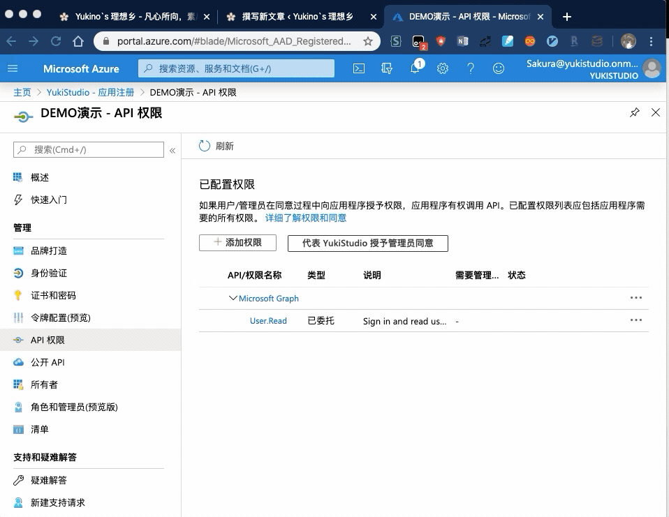Click the extension icon with badge 2
This screenshot has height=517, width=669.
(x=419, y=42)
